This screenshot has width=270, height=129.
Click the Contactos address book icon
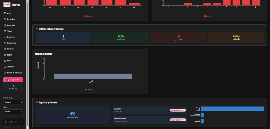[x=5, y=49]
